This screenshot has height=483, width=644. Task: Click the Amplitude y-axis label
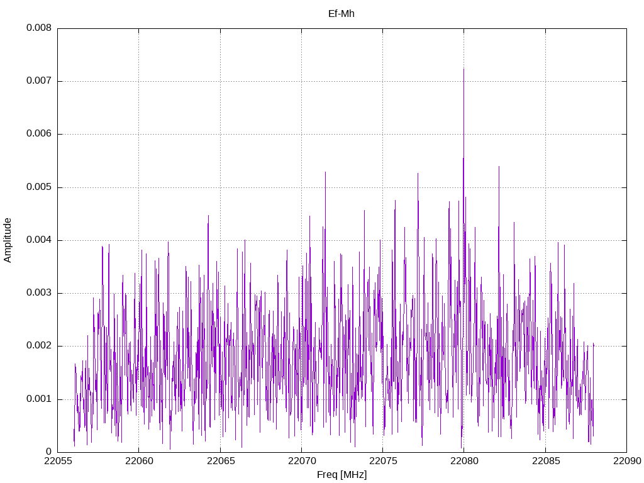coord(8,240)
